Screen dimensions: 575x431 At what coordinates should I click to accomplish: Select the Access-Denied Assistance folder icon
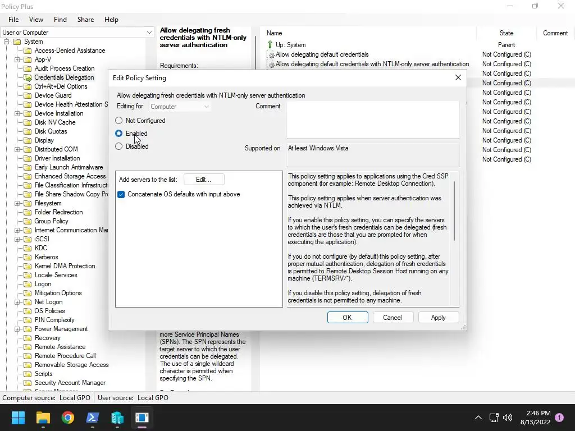(x=28, y=51)
